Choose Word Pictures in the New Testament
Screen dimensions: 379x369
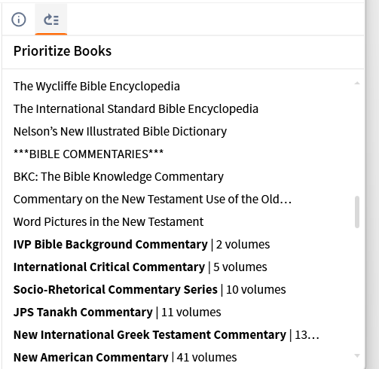click(109, 221)
